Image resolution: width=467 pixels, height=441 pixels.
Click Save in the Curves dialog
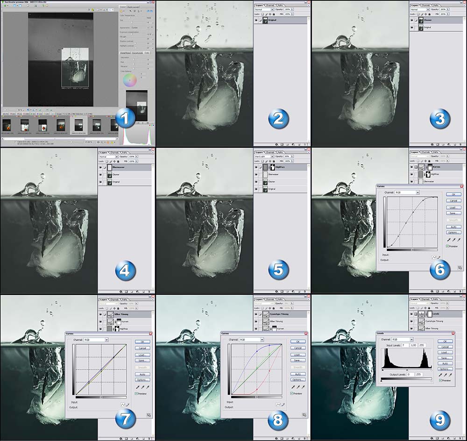tap(453, 213)
